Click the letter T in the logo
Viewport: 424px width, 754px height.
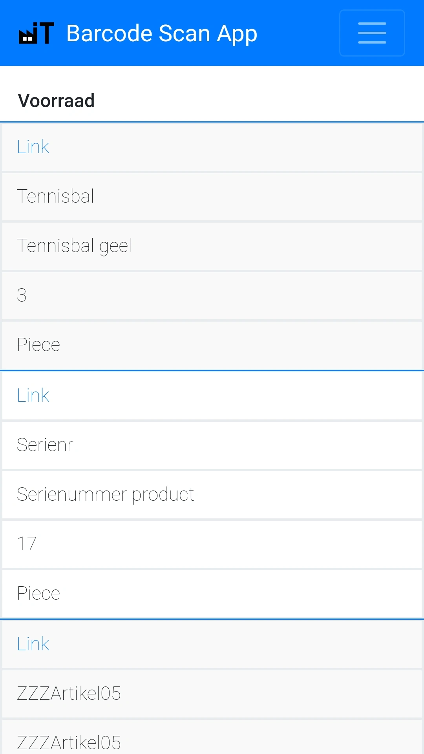tap(47, 33)
